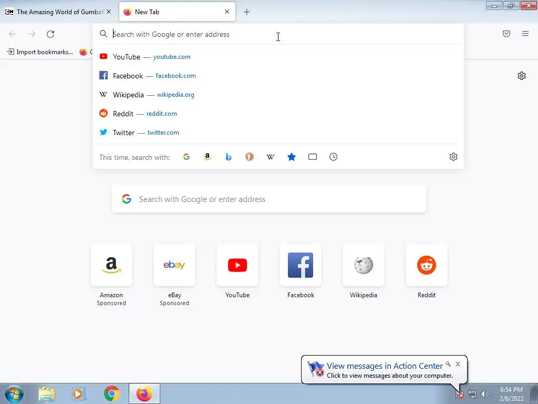
Task: Open the Firefox hamburger menu
Action: (525, 34)
